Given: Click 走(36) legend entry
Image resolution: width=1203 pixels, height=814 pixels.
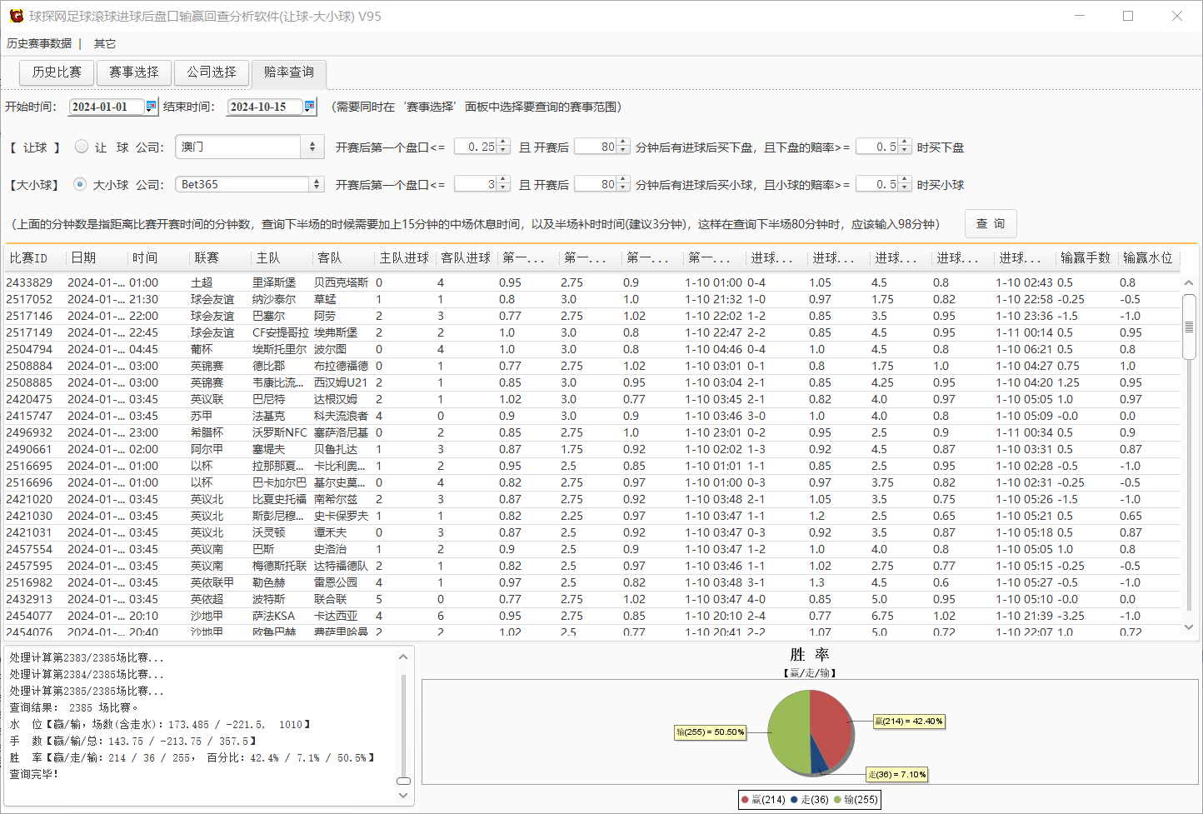Looking at the screenshot, I should pos(810,800).
